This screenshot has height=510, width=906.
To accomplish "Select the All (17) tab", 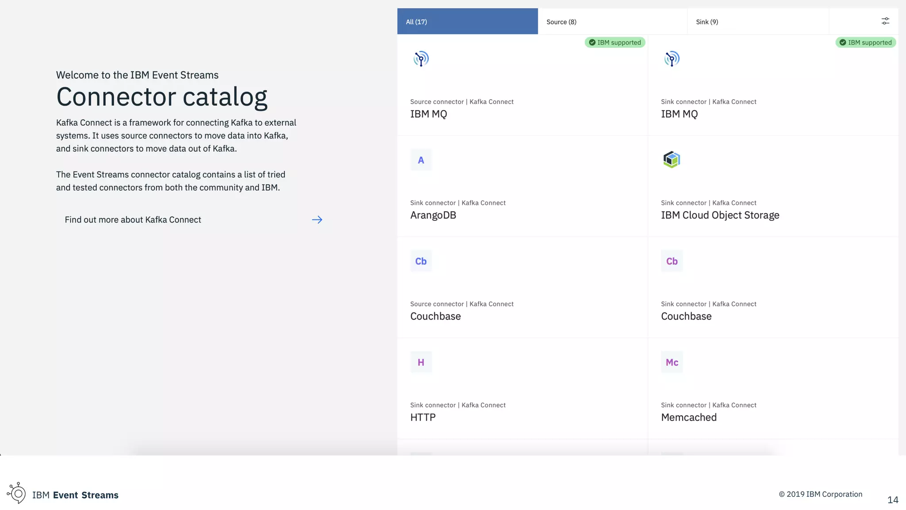I will [467, 22].
